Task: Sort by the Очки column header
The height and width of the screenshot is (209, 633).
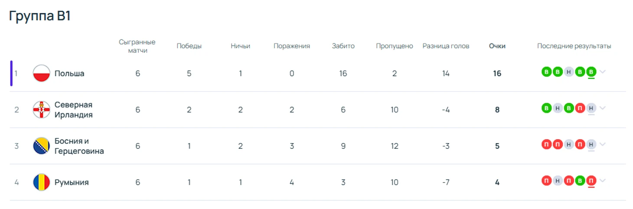Action: point(497,46)
